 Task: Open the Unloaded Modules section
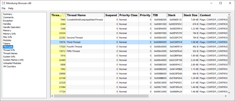[12, 63]
